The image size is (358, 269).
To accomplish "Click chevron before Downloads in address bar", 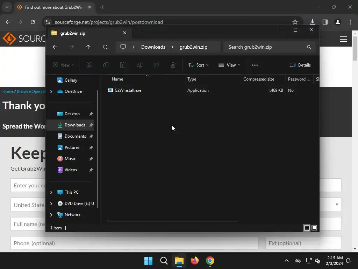I will (x=134, y=47).
